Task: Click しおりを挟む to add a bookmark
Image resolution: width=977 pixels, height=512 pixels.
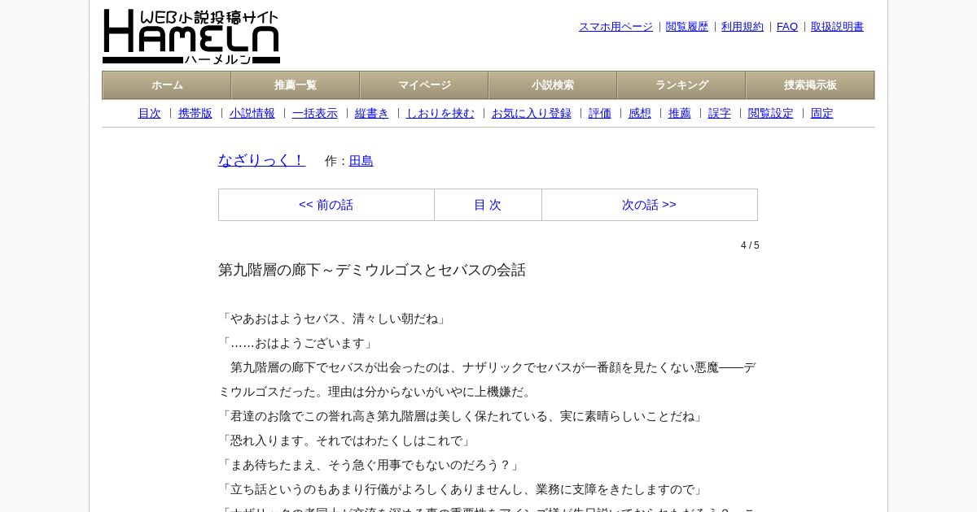Action: pyautogui.click(x=440, y=114)
